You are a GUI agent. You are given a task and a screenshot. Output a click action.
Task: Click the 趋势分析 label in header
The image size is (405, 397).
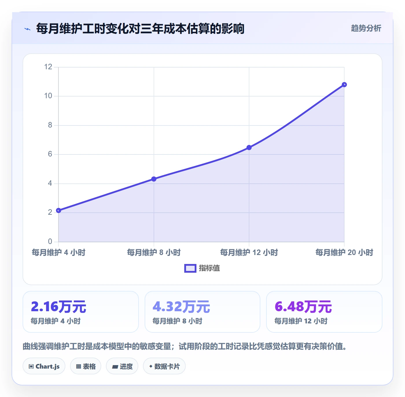coord(366,28)
